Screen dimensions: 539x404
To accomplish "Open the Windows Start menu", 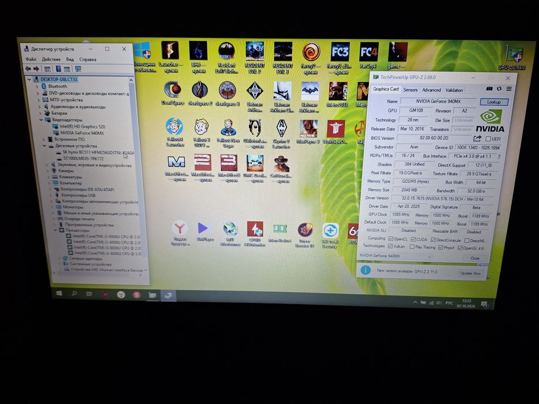I will click(x=59, y=293).
